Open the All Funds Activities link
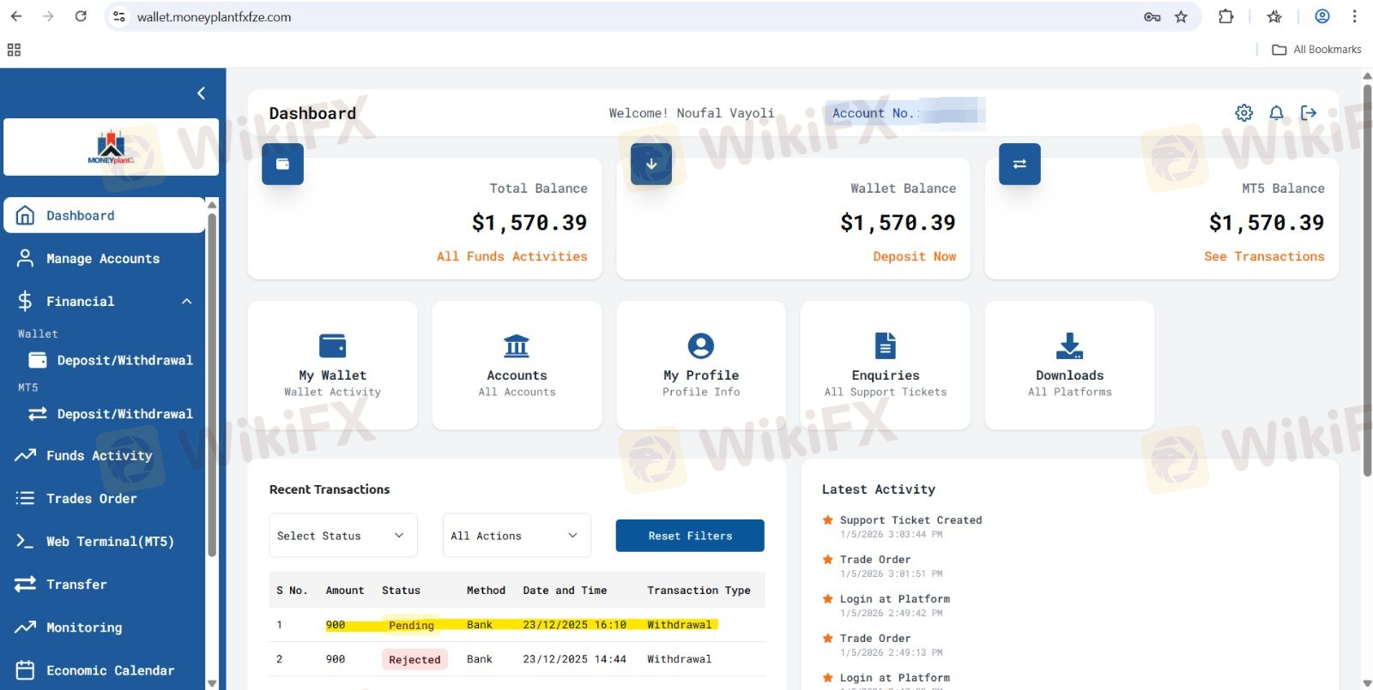 pos(511,256)
